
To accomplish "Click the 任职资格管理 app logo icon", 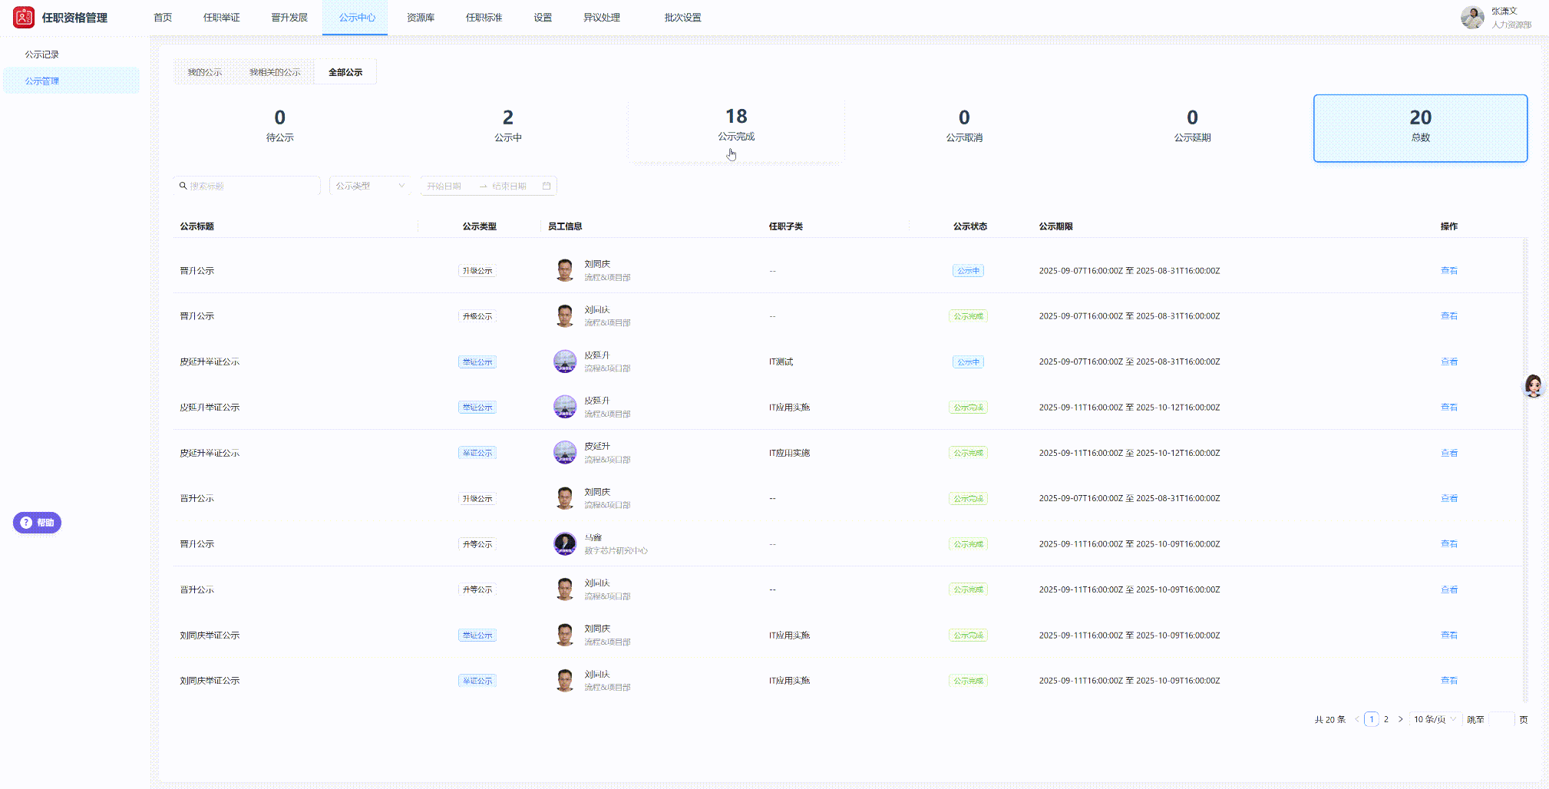I will point(24,17).
